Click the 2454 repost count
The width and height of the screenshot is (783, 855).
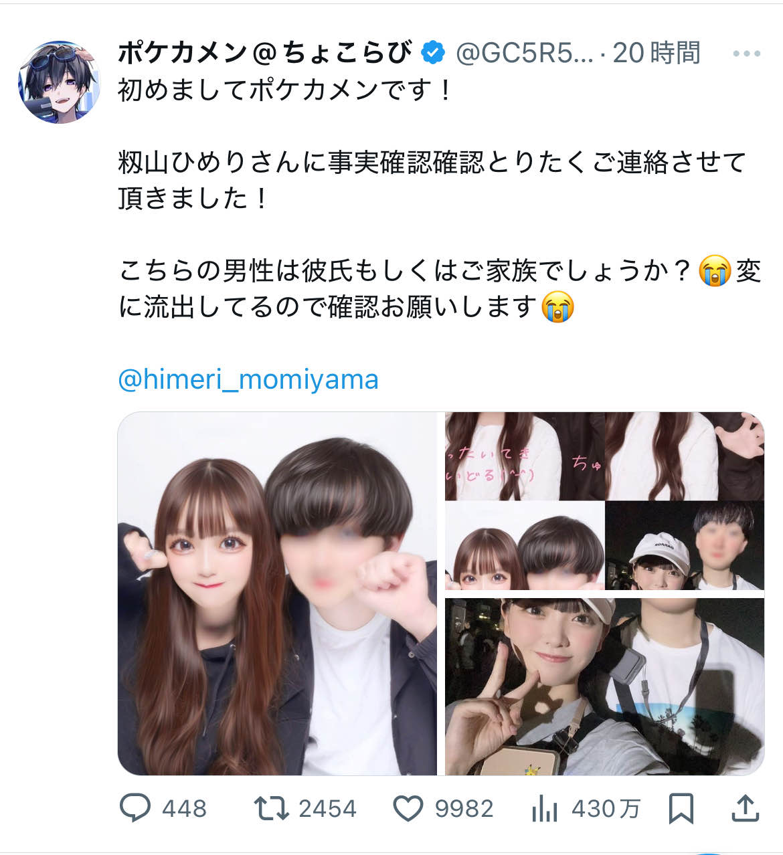[327, 809]
